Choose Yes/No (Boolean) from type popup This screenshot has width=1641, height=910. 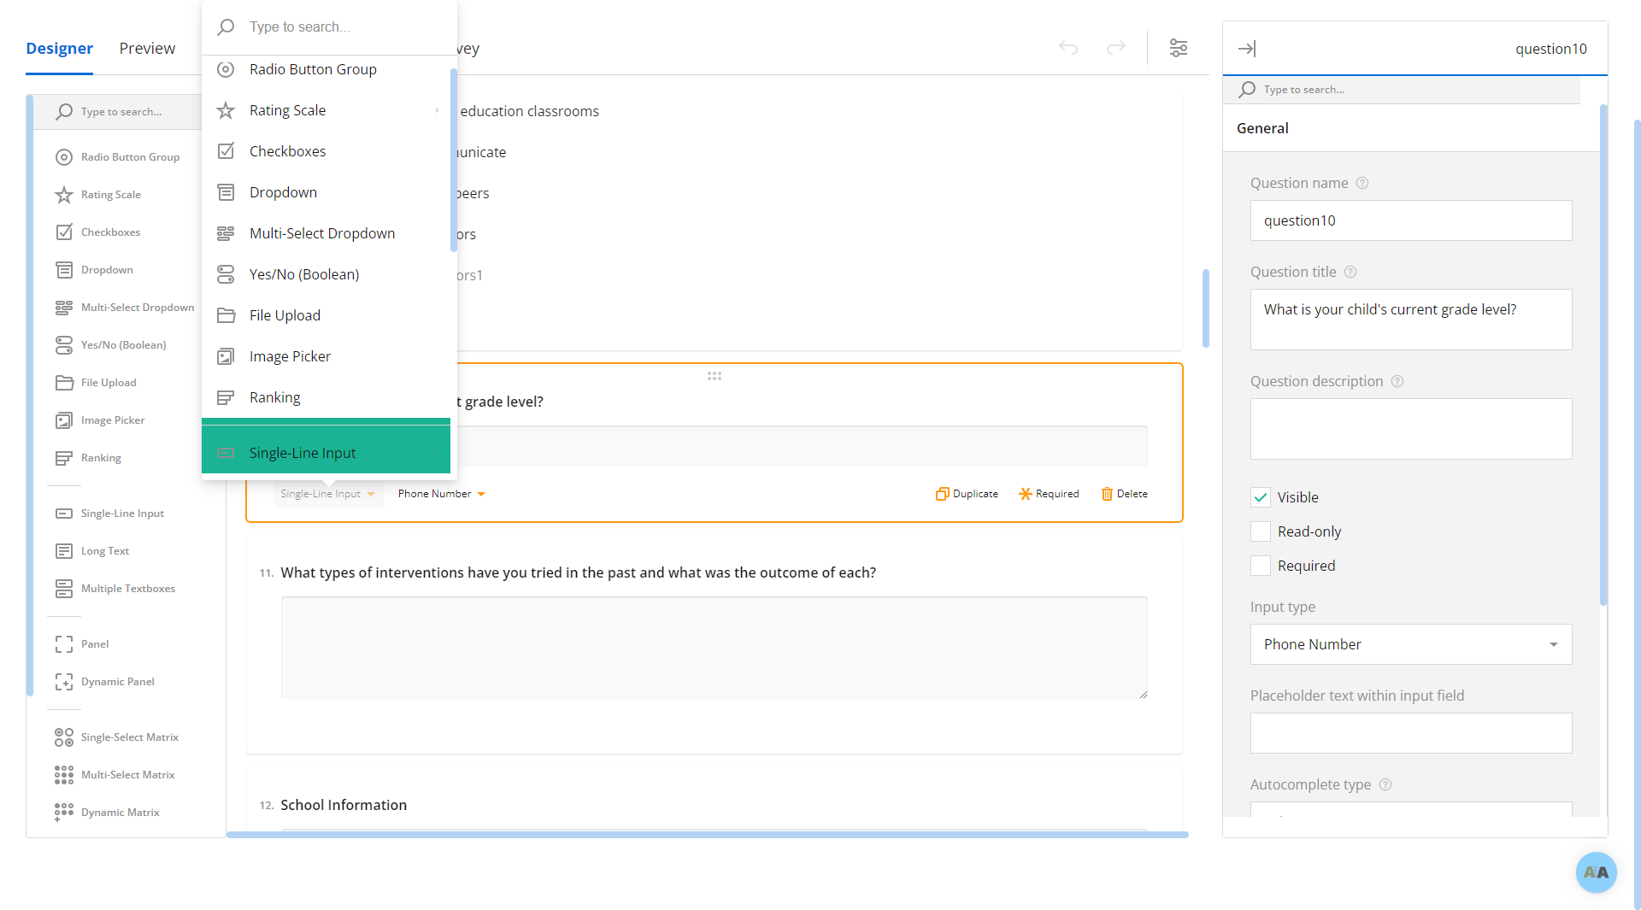click(303, 274)
